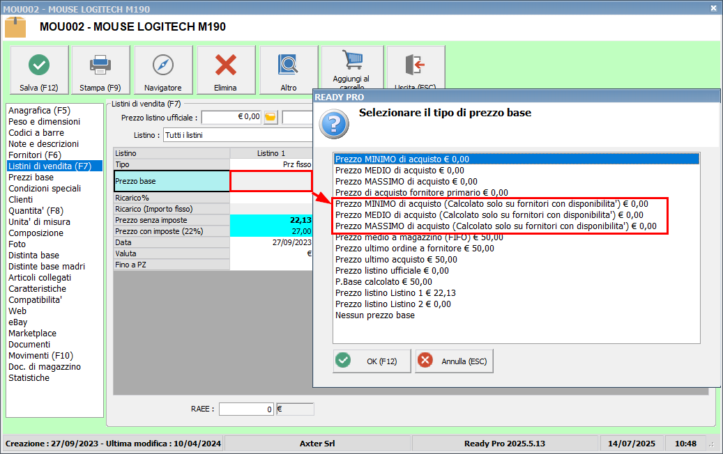Click the 27,00 Prezzo con imposte cell
Screen dimensions: 723x454
(271, 231)
